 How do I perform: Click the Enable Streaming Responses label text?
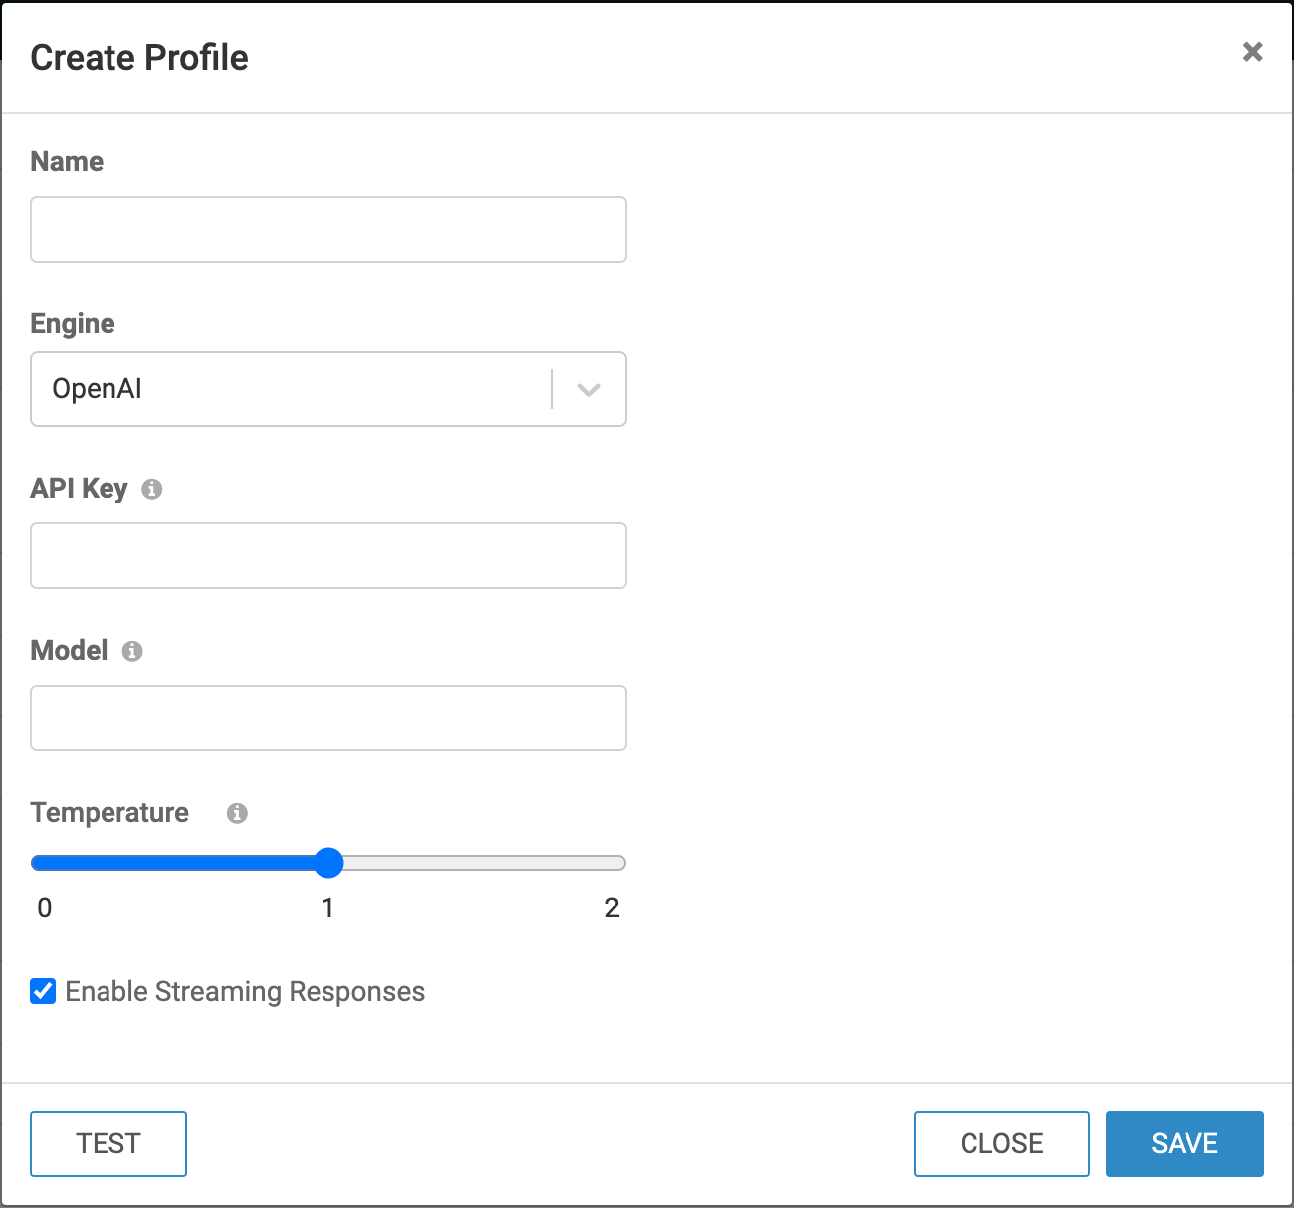point(245,992)
